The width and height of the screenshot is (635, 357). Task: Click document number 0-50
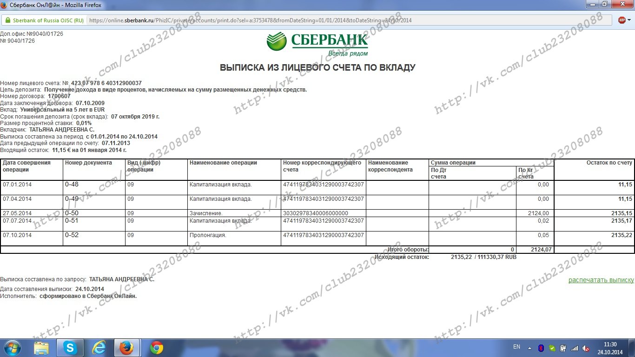(72, 213)
